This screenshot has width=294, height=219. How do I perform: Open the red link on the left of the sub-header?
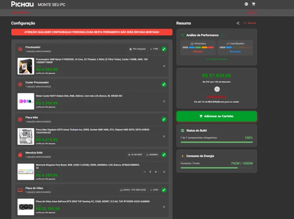coord(21,13)
